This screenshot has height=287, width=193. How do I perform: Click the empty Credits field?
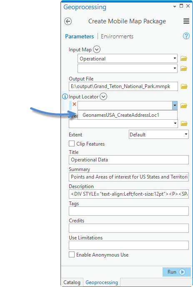[129, 228]
